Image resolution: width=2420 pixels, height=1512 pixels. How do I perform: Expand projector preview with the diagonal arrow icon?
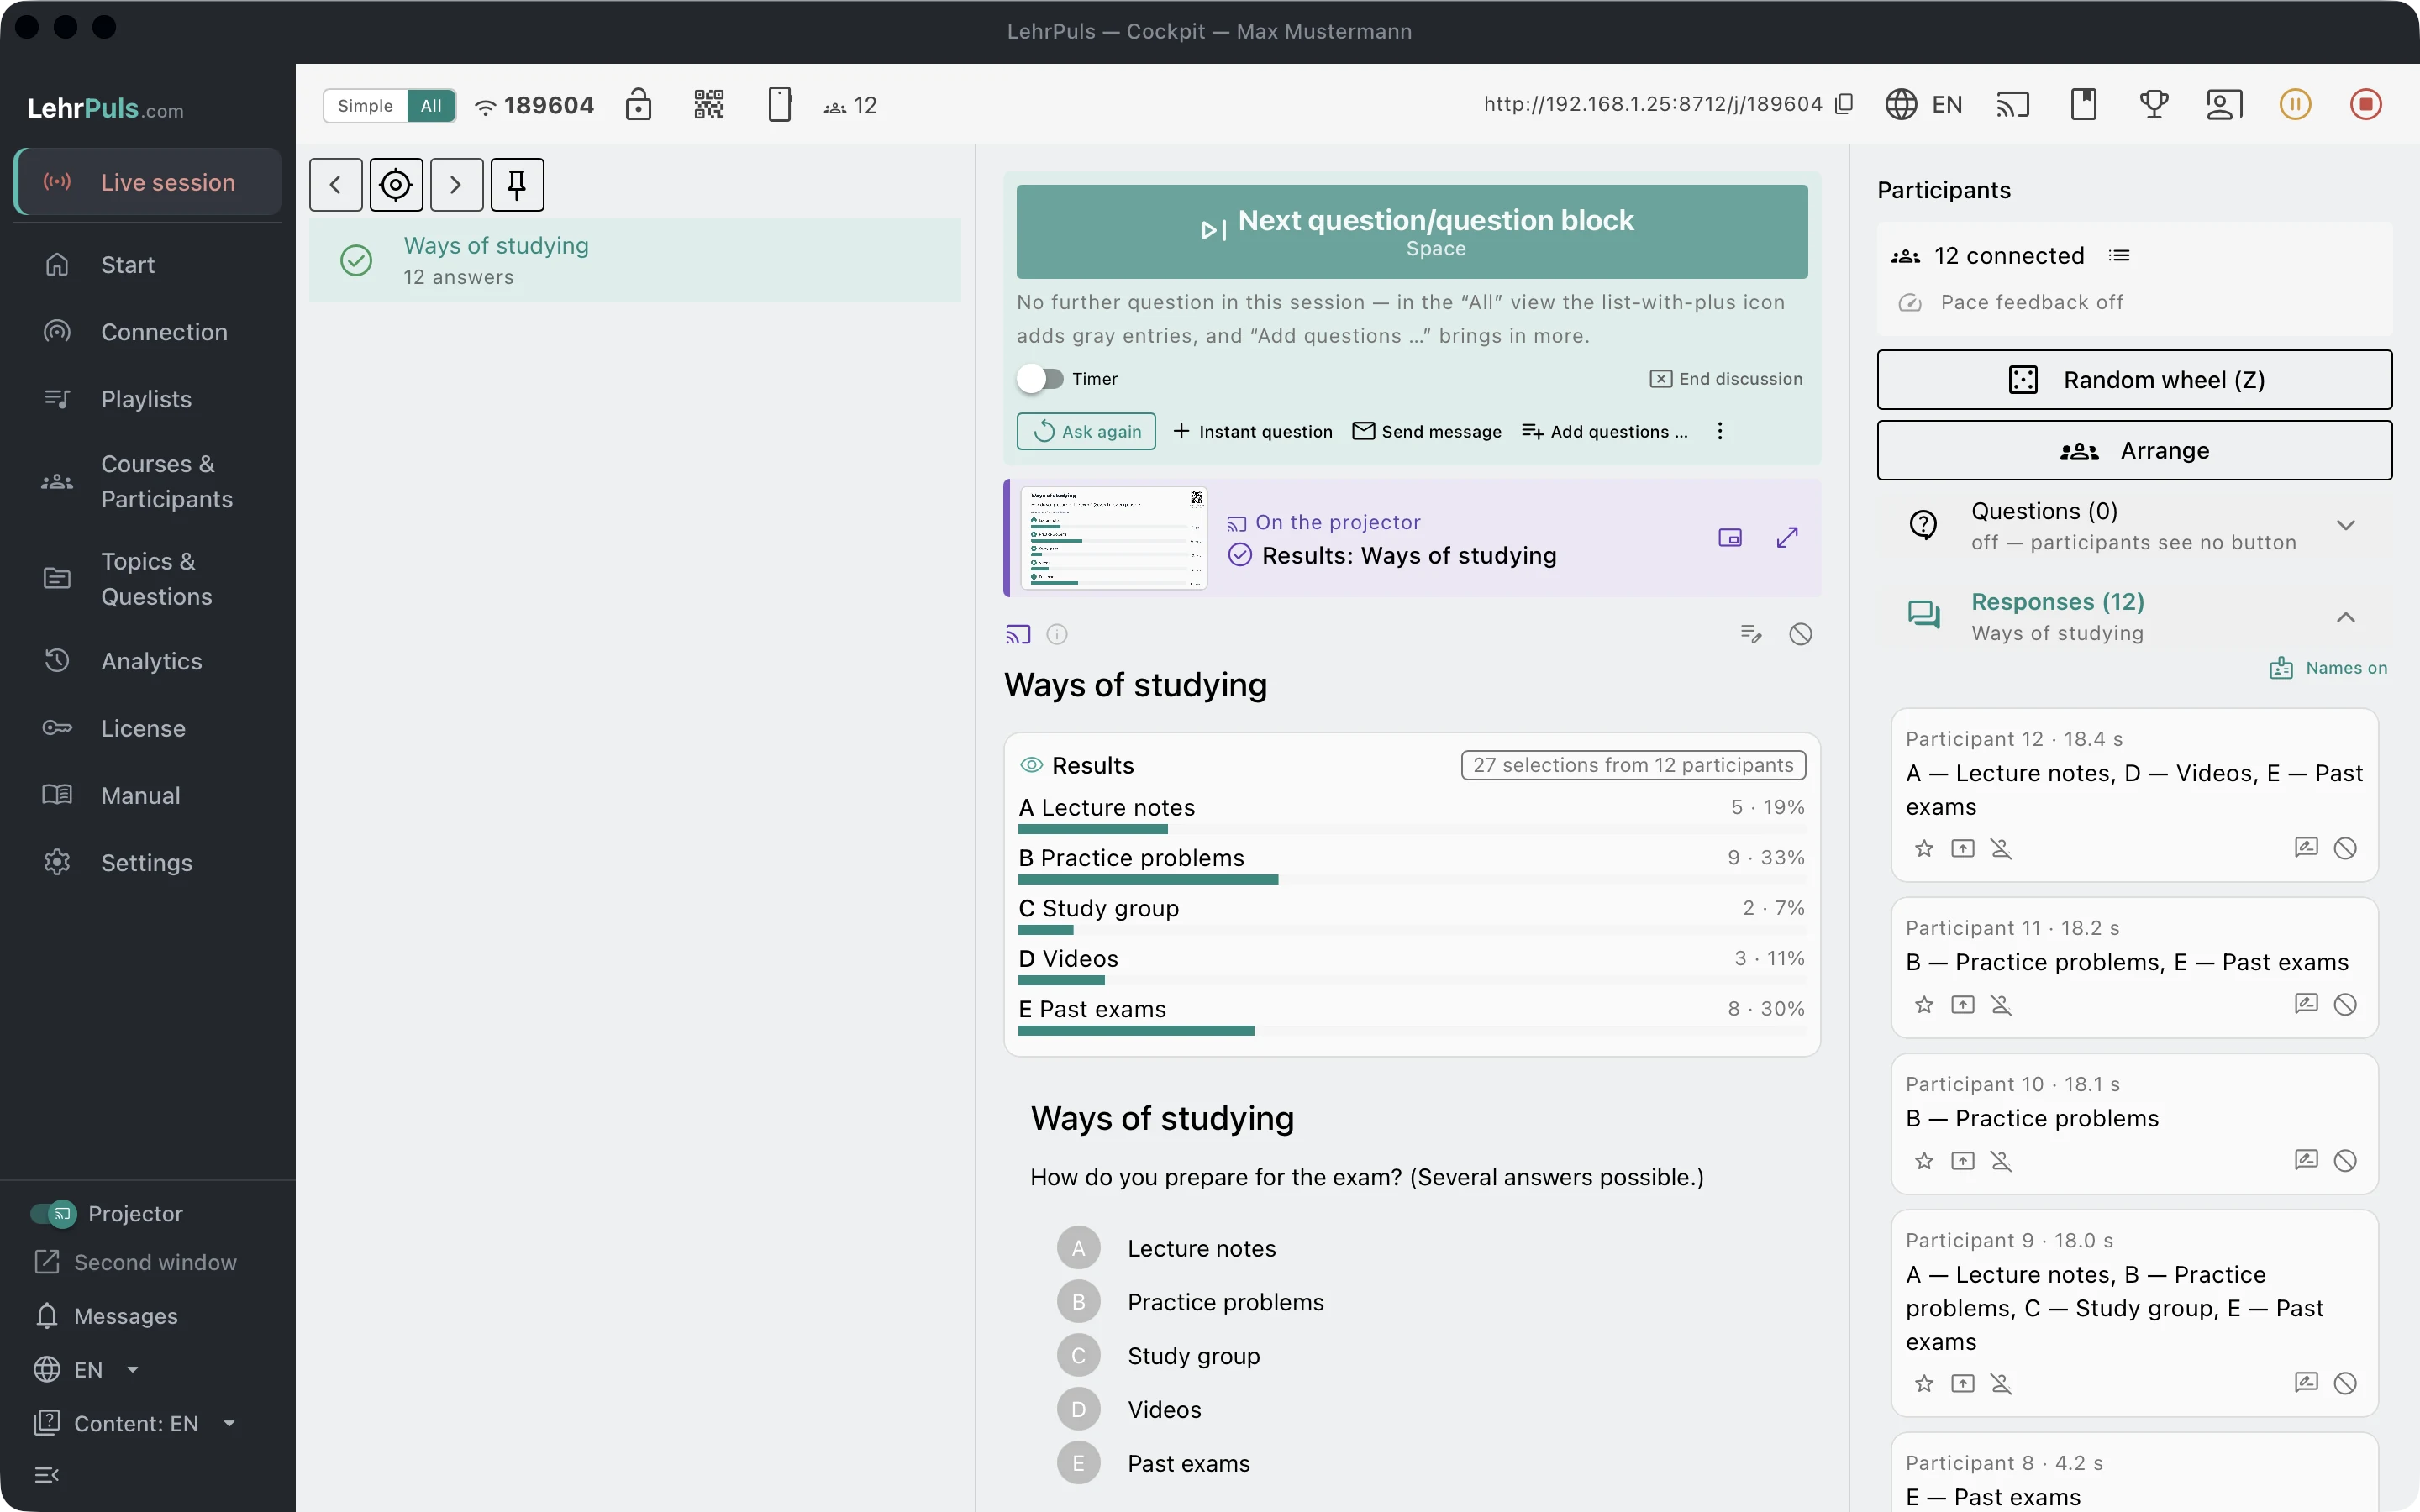coord(1787,538)
